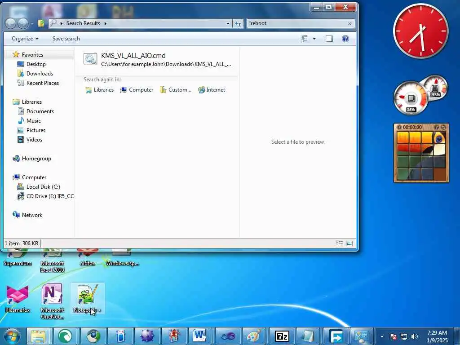Open the view options dropdown arrow
460x345 pixels.
314,39
